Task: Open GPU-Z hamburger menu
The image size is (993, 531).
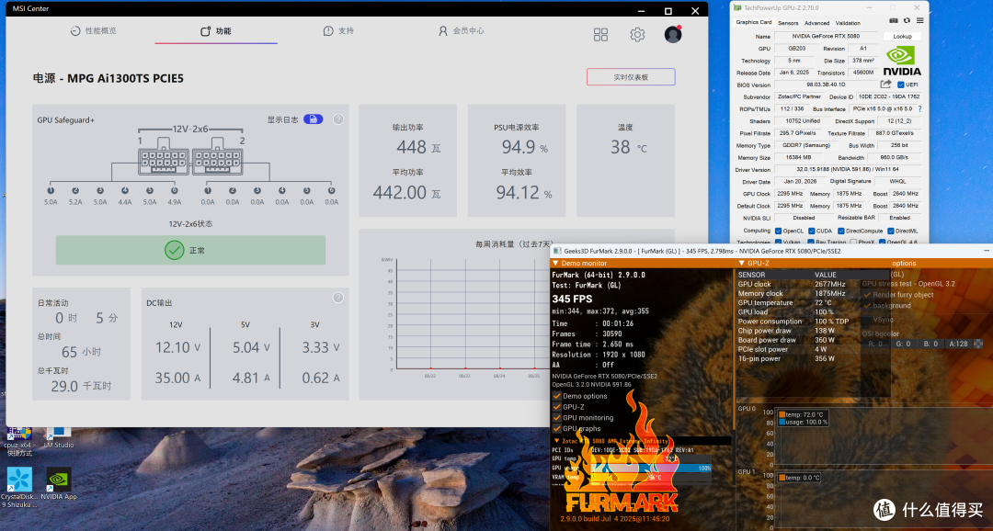Action: click(919, 21)
